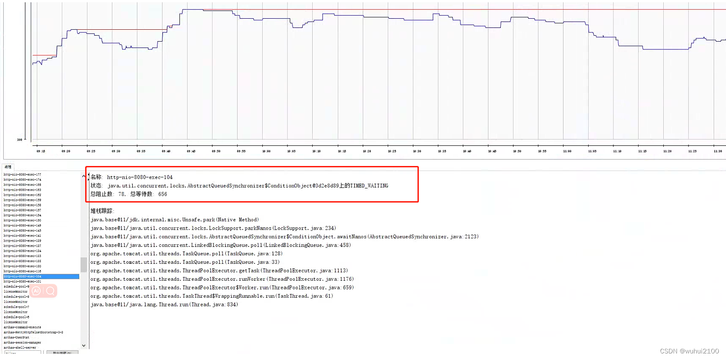Click Thread.run(Thread.java:834) stack frame

(x=164, y=305)
